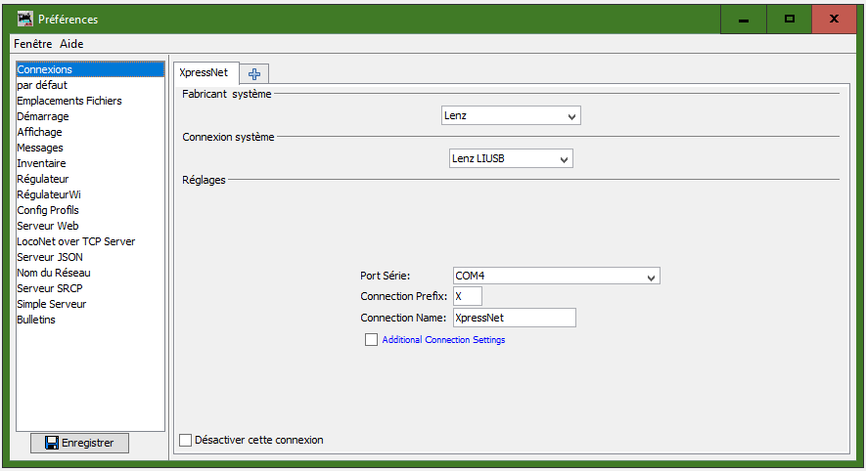This screenshot has width=866, height=471.
Task: Click the Connection Name input field
Action: (514, 318)
